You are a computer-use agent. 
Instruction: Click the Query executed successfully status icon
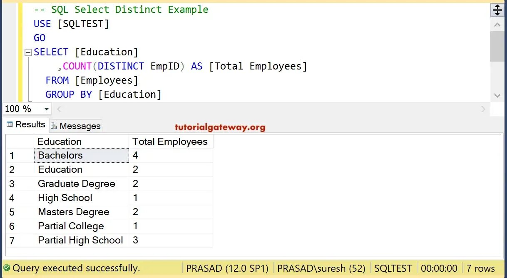tap(7, 268)
